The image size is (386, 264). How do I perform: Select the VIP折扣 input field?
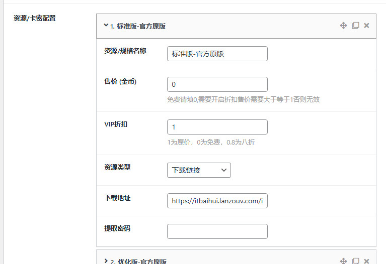coord(217,127)
